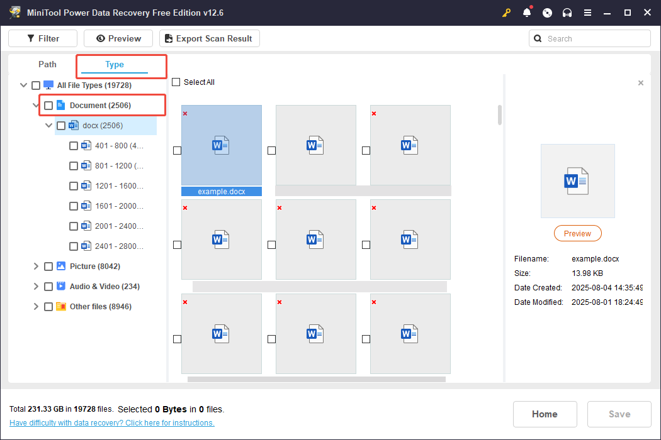The image size is (661, 440).
Task: Select the 1201 - 1600 tree row
Action: [106, 185]
